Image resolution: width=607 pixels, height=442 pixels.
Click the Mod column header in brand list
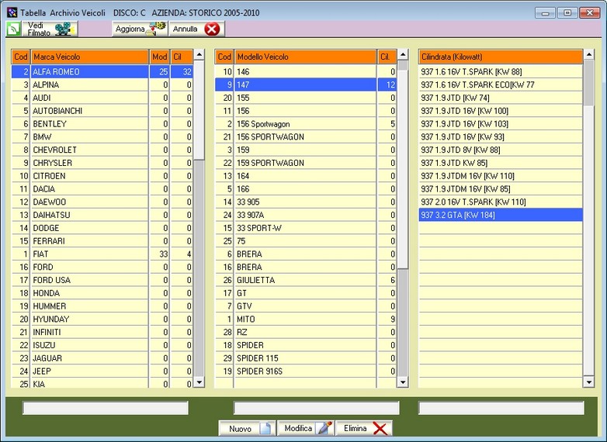[159, 57]
